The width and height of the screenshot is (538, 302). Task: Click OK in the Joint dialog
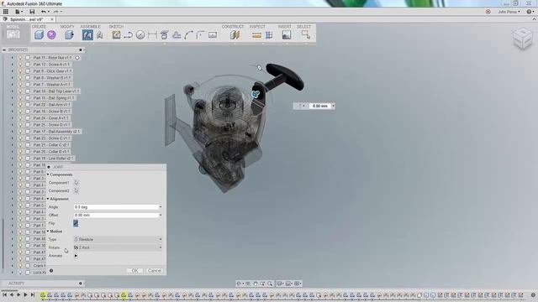point(134,270)
